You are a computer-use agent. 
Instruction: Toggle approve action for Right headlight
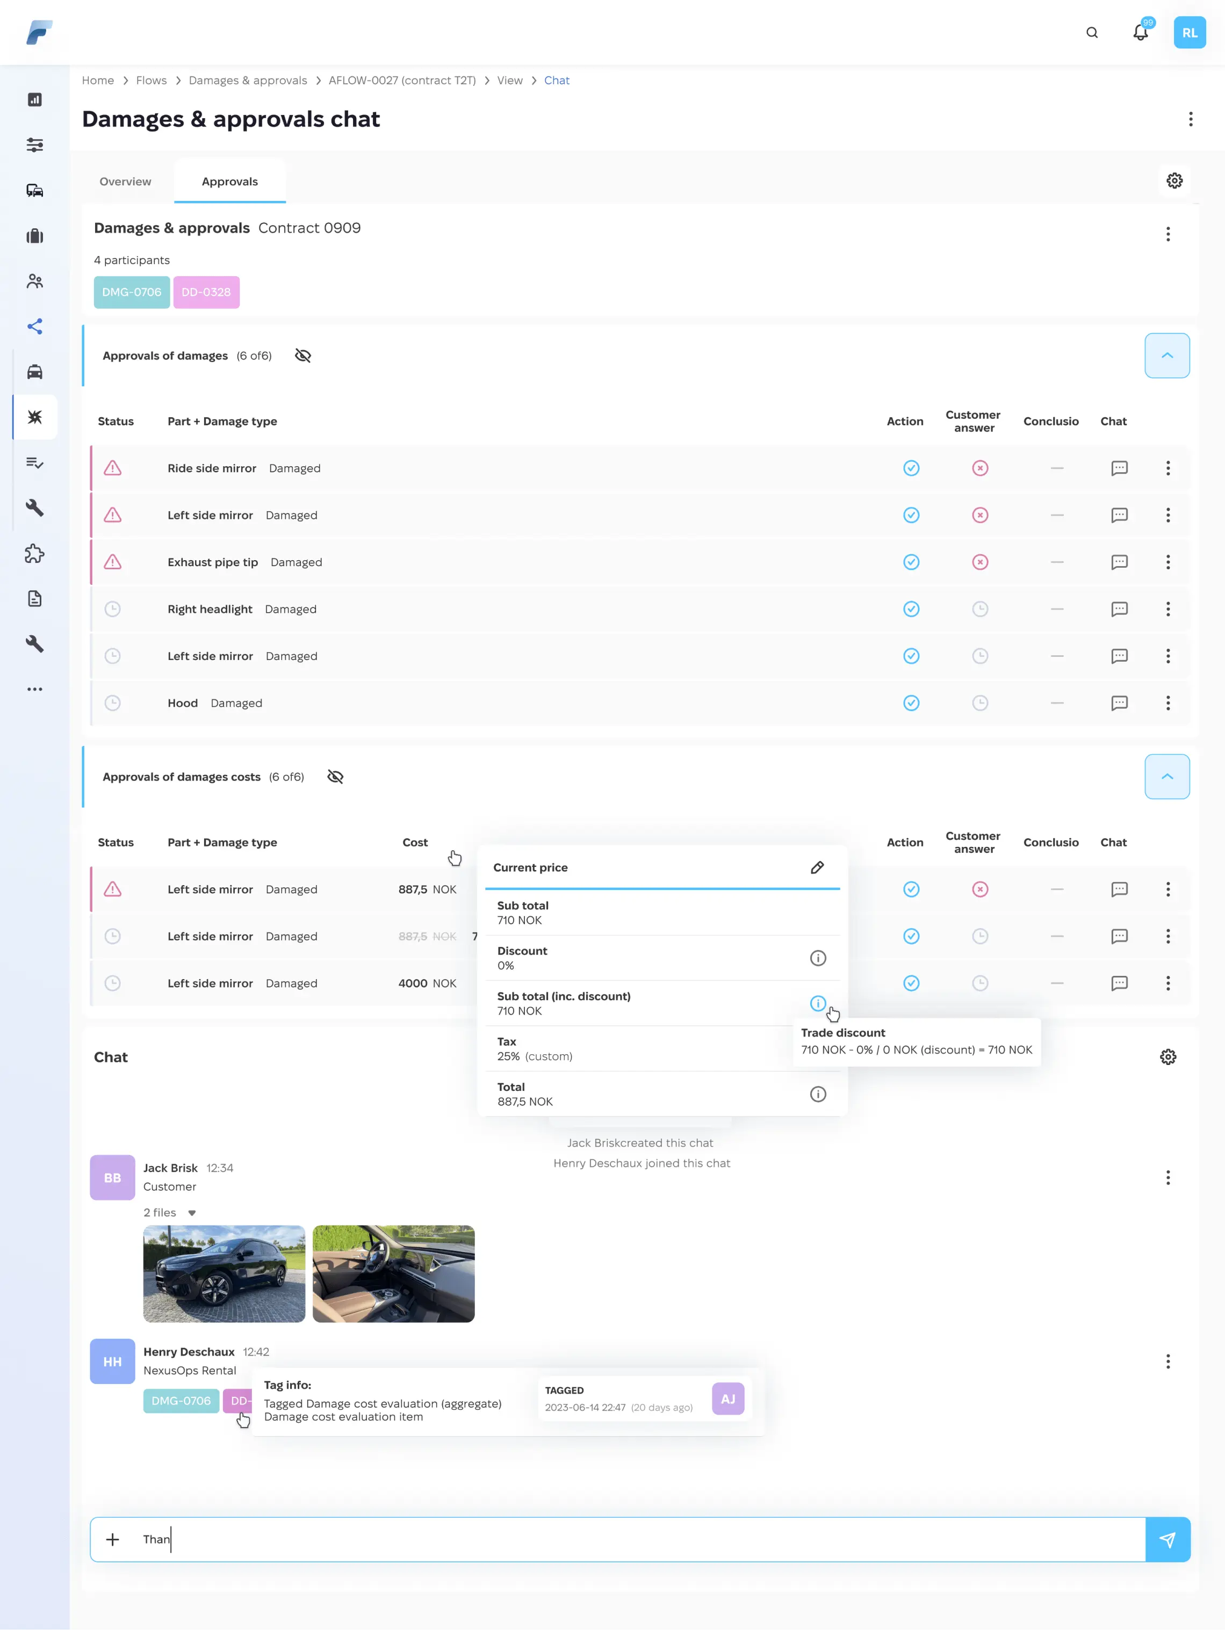[x=911, y=610]
